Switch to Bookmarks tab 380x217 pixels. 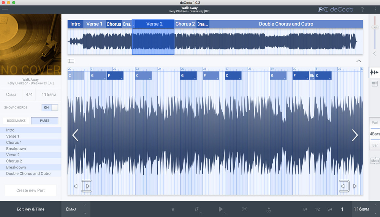[x=16, y=121]
